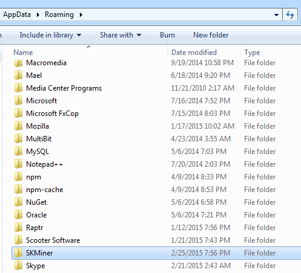Screen dimensions: 301x273
Task: Select the MySQL folder row
Action: [156, 152]
